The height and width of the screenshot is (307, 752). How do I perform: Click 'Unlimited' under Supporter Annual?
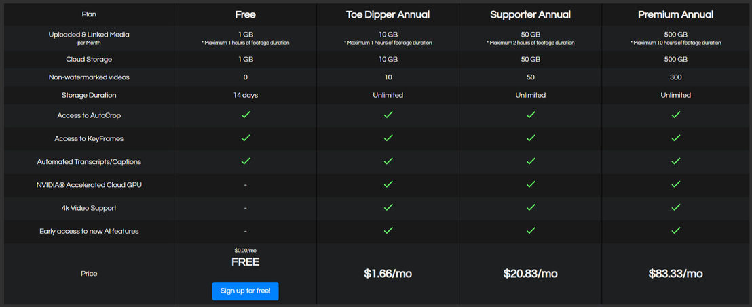(x=531, y=95)
